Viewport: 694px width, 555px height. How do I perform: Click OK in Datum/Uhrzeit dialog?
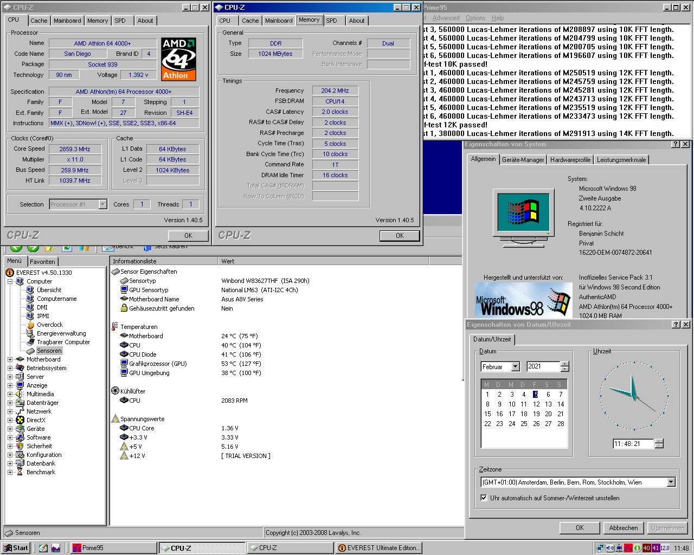[x=580, y=528]
